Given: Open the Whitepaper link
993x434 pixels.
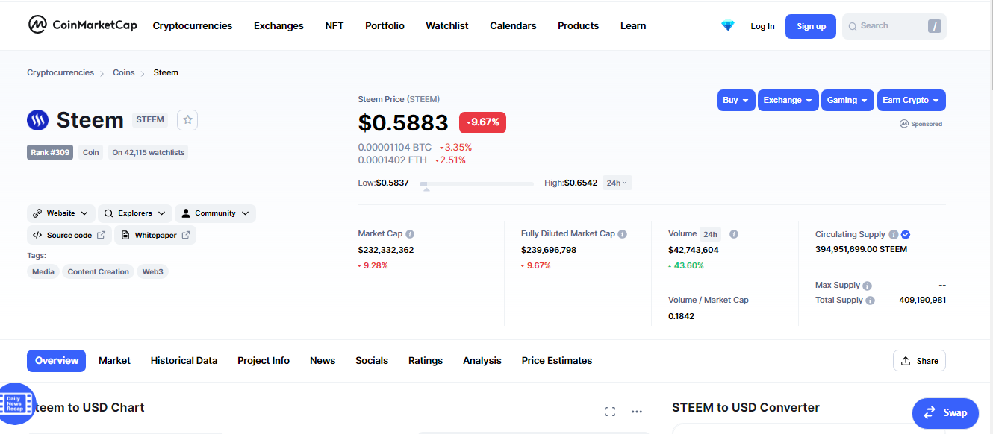Looking at the screenshot, I should coord(155,235).
